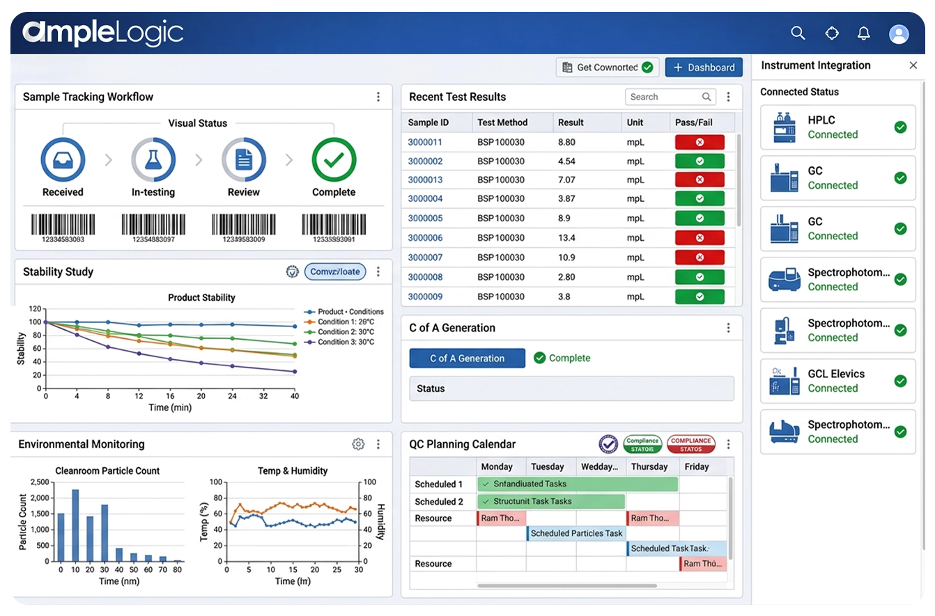
Task: Expand the QC Planning Calendar options menu
Action: 729,444
